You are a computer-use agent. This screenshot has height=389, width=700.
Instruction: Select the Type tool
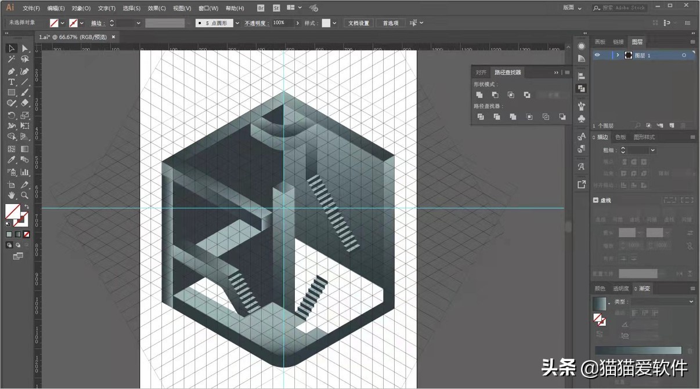[11, 82]
